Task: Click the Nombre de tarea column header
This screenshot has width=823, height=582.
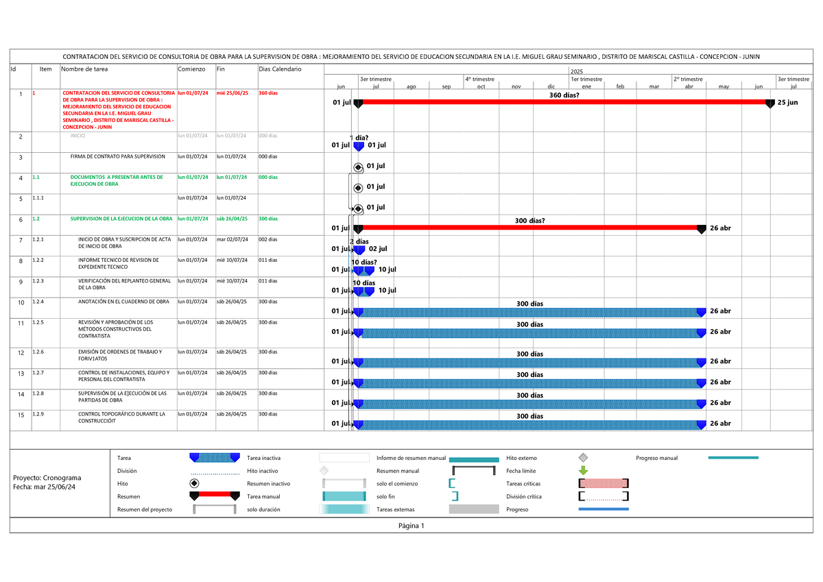Action: [x=84, y=69]
